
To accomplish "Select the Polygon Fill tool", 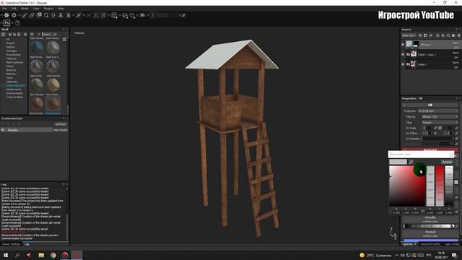I will 46,15.
